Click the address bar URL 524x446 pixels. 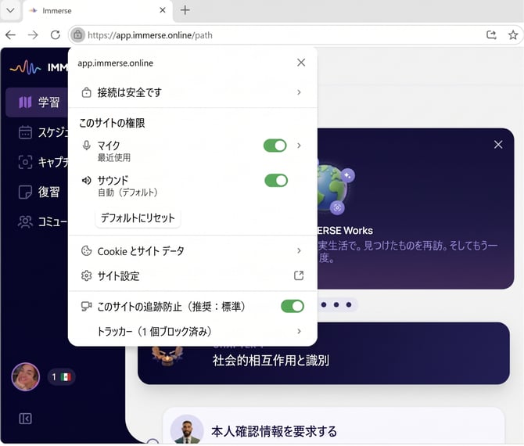coord(150,35)
